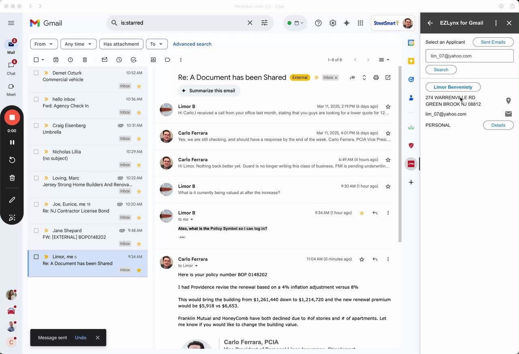Open Gmail settings gear
Image resolution: width=519 pixels, height=354 pixels.
click(x=333, y=23)
